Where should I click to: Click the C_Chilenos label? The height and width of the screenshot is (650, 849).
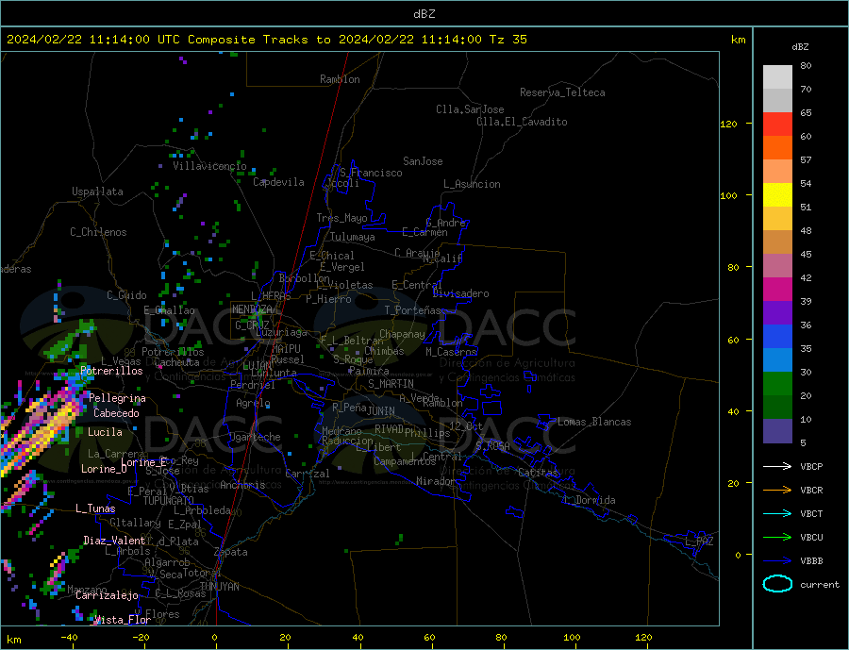coord(98,232)
